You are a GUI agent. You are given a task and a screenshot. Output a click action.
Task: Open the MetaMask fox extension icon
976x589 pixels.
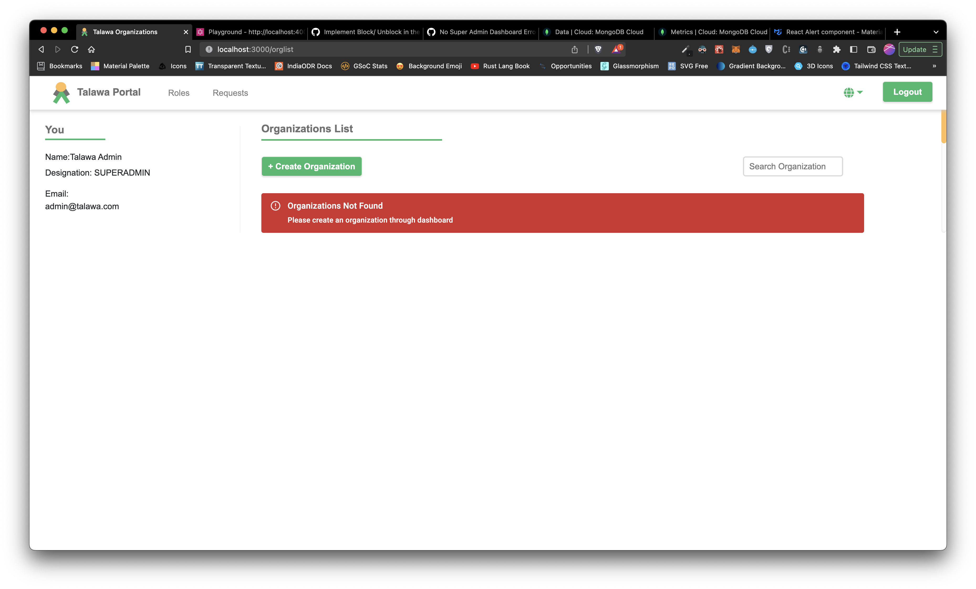(x=736, y=50)
